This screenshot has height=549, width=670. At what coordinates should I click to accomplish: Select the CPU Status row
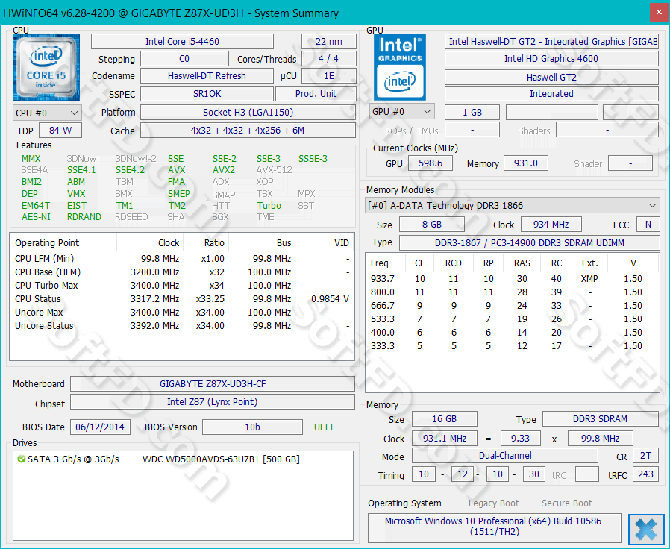[x=182, y=299]
